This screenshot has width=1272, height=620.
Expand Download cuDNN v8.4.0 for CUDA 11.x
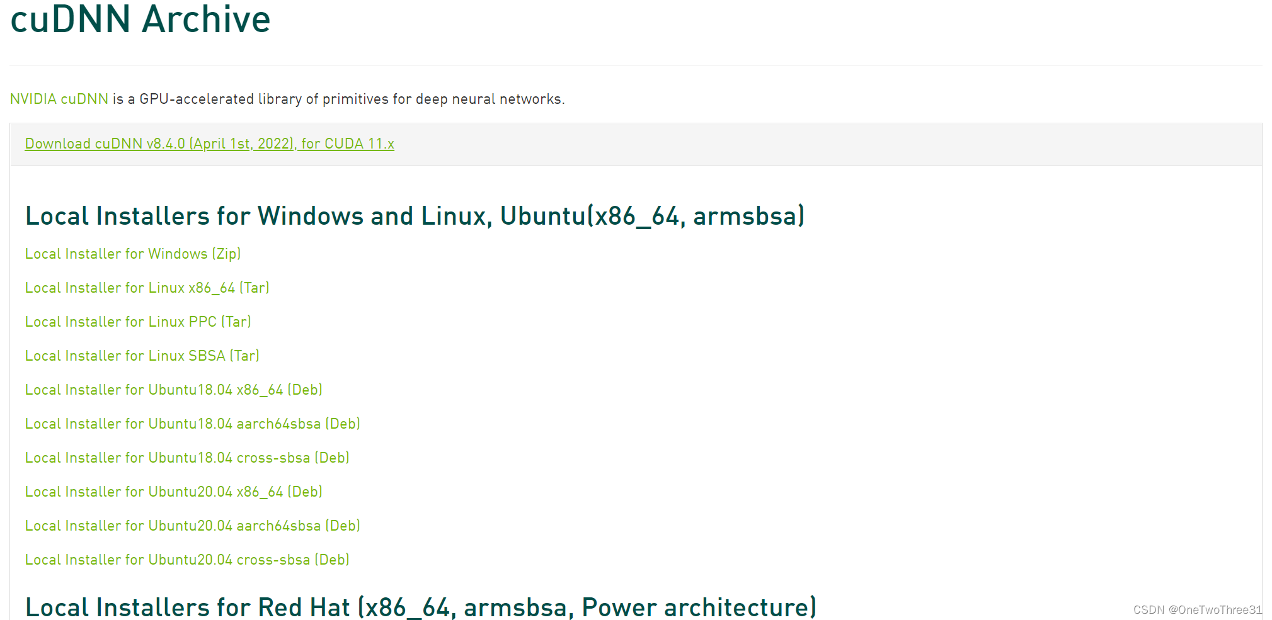[x=210, y=144]
